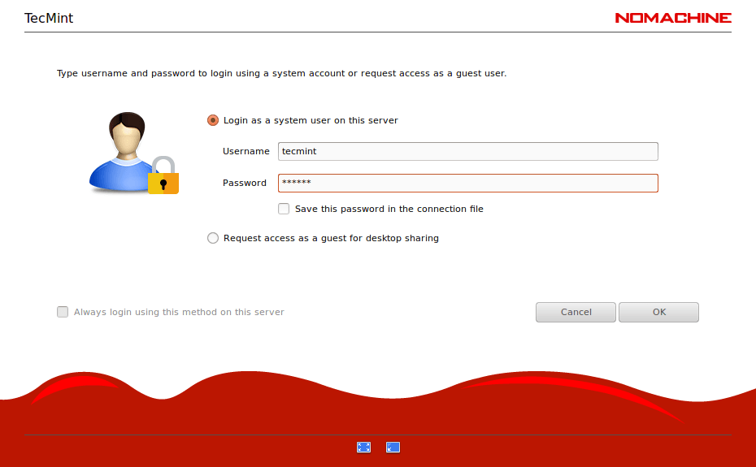
Task: Click the NoMachine logo
Action: [x=673, y=18]
